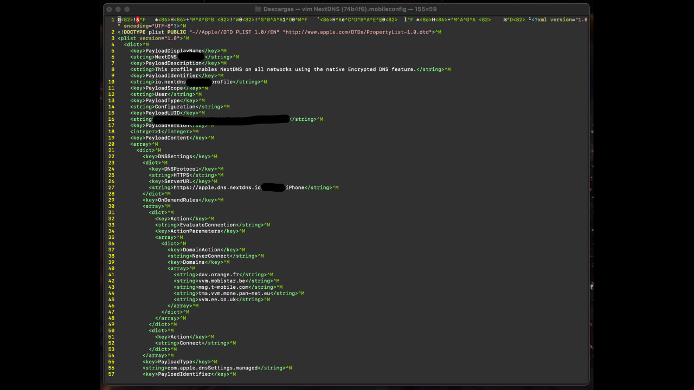Click the text 'PayloadDisplayName' on line 5
Viewport: 694px width, 390px height.
coord(173,51)
